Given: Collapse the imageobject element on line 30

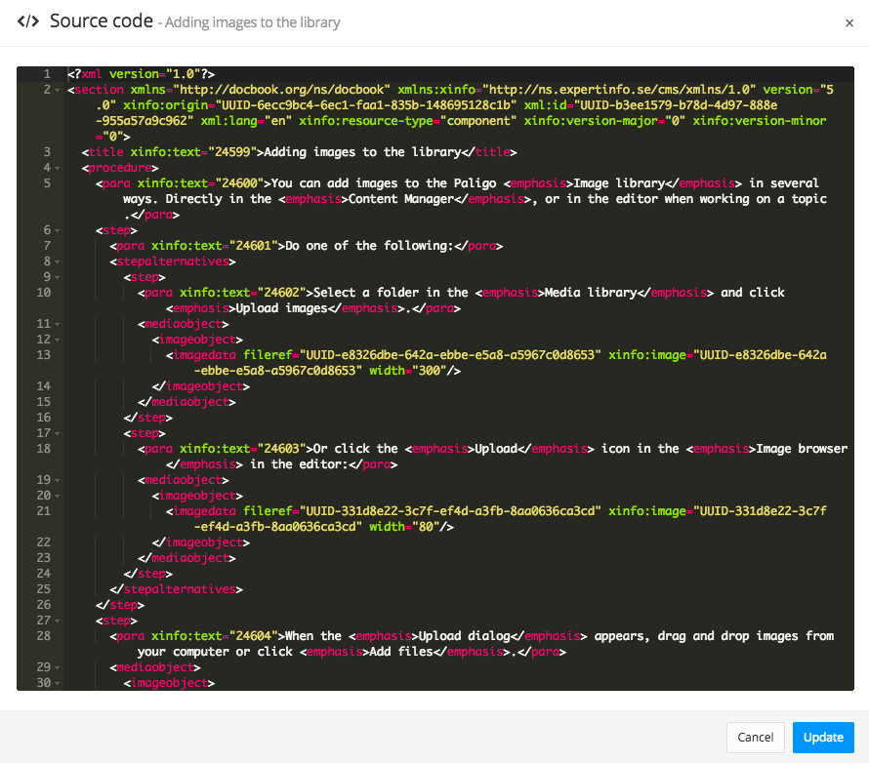Looking at the screenshot, I should (x=57, y=682).
